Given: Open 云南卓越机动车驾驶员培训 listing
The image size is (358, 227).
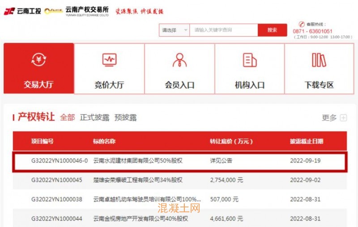Looking at the screenshot, I should pos(147,199).
